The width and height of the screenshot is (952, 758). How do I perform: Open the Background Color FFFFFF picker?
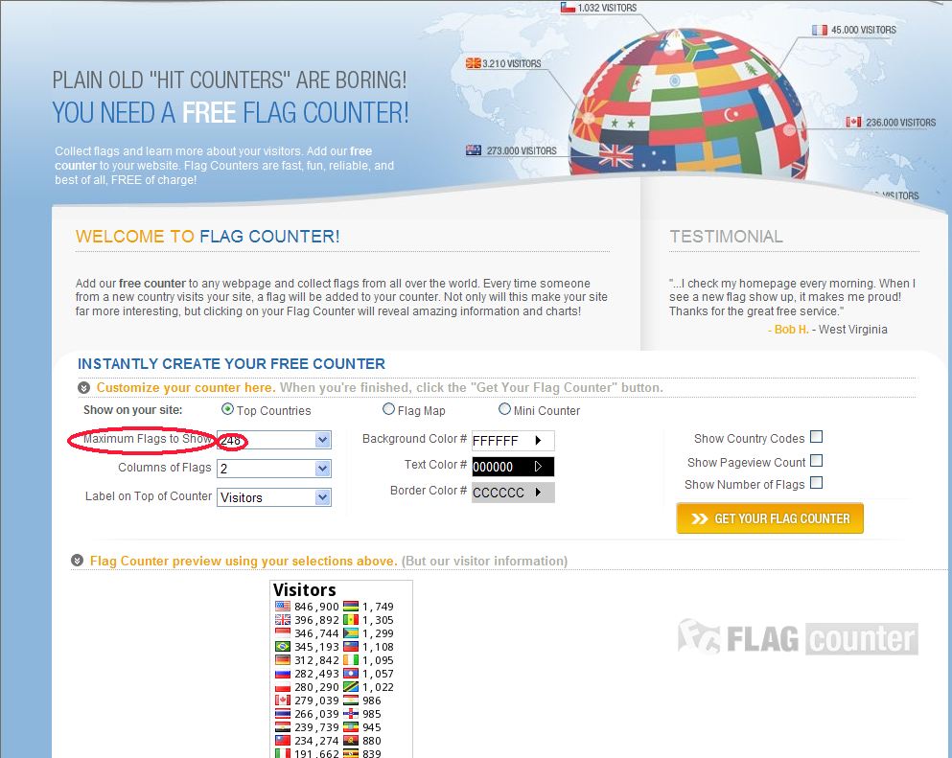[513, 441]
